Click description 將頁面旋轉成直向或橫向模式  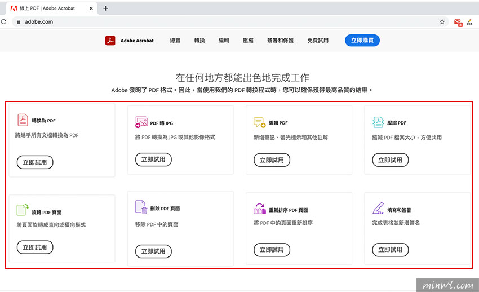pos(51,225)
